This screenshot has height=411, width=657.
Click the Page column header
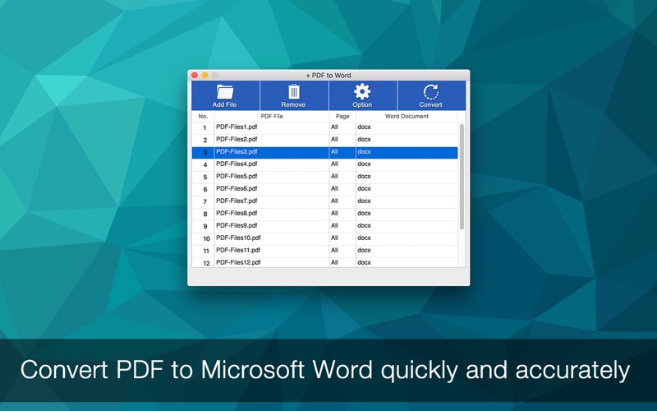point(342,116)
